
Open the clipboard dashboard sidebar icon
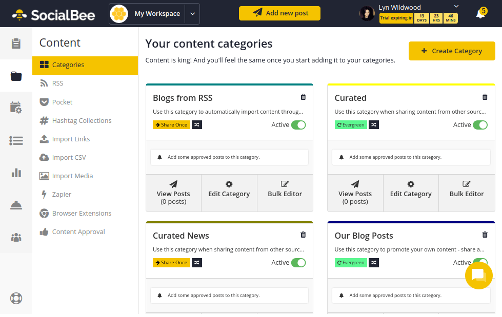click(x=16, y=43)
